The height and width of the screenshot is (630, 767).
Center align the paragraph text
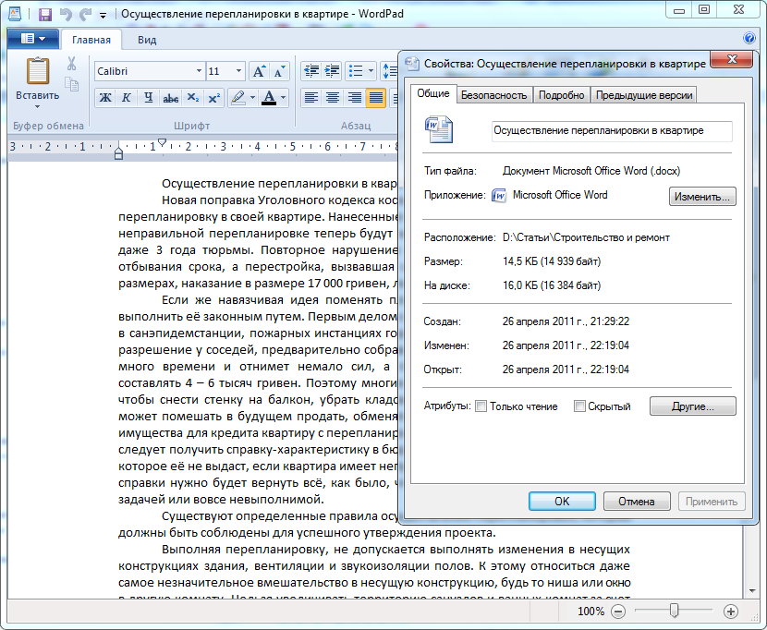332,98
